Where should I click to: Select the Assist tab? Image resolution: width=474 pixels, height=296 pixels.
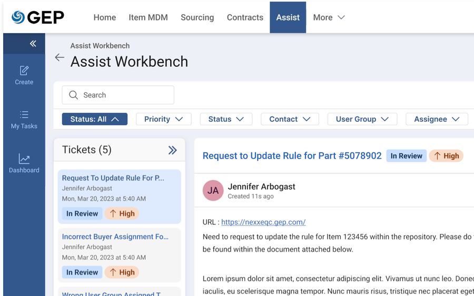pos(288,17)
